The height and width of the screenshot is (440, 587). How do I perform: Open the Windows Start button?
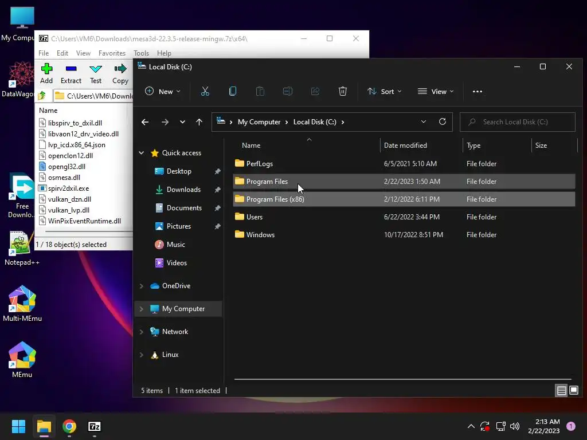[18, 426]
